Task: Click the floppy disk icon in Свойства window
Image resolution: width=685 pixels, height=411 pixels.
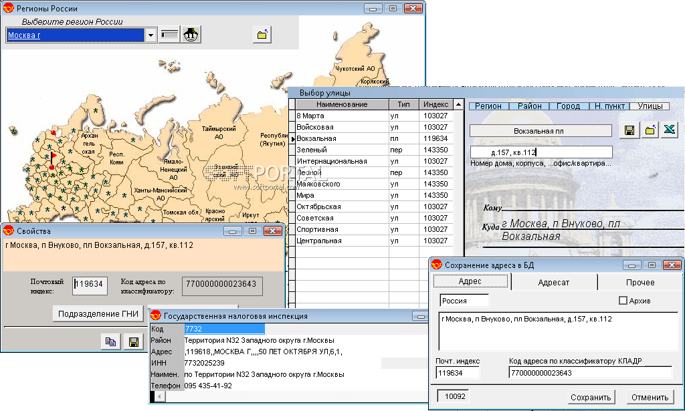Action: 134,341
